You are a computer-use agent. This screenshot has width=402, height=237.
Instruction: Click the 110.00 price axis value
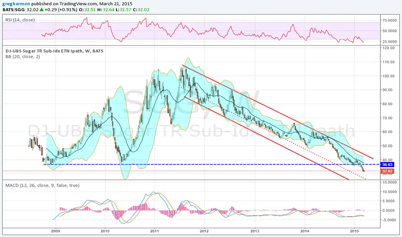click(x=388, y=62)
